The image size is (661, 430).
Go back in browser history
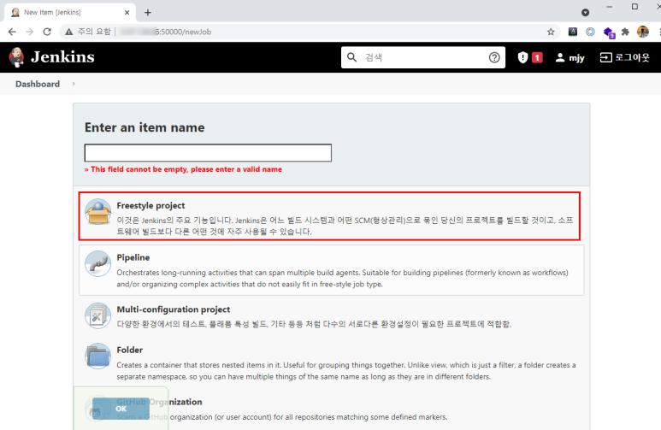tap(12, 32)
